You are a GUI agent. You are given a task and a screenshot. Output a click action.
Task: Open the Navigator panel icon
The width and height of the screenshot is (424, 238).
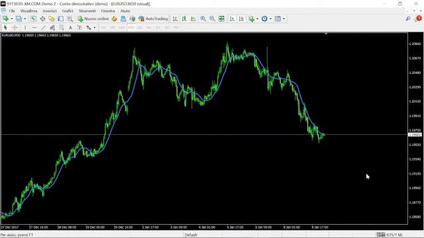coord(52,19)
